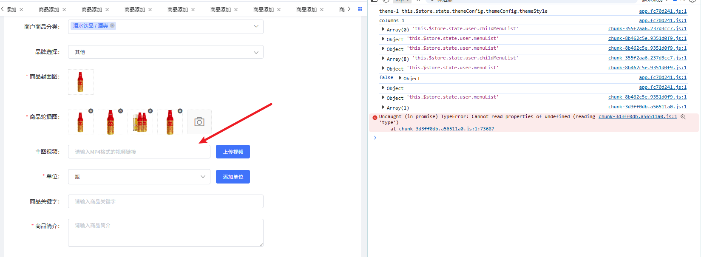This screenshot has width=701, height=257.
Task: Click the 上传视频 button
Action: (x=233, y=152)
